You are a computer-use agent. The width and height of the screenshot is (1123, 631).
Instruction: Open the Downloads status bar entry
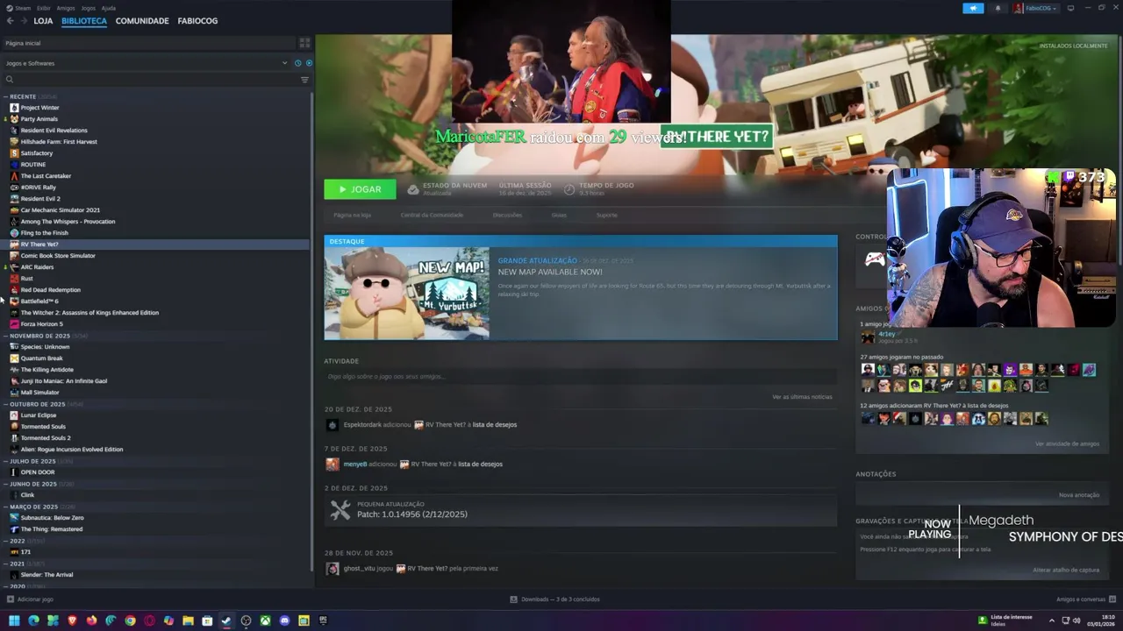point(554,599)
